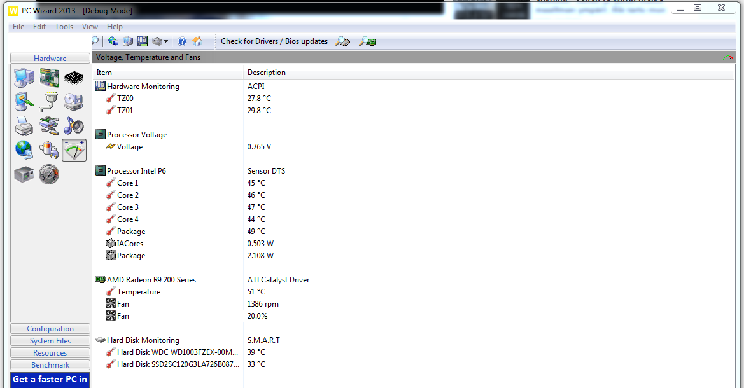Click the blue question mark help icon
744x388 pixels.
pyautogui.click(x=182, y=41)
